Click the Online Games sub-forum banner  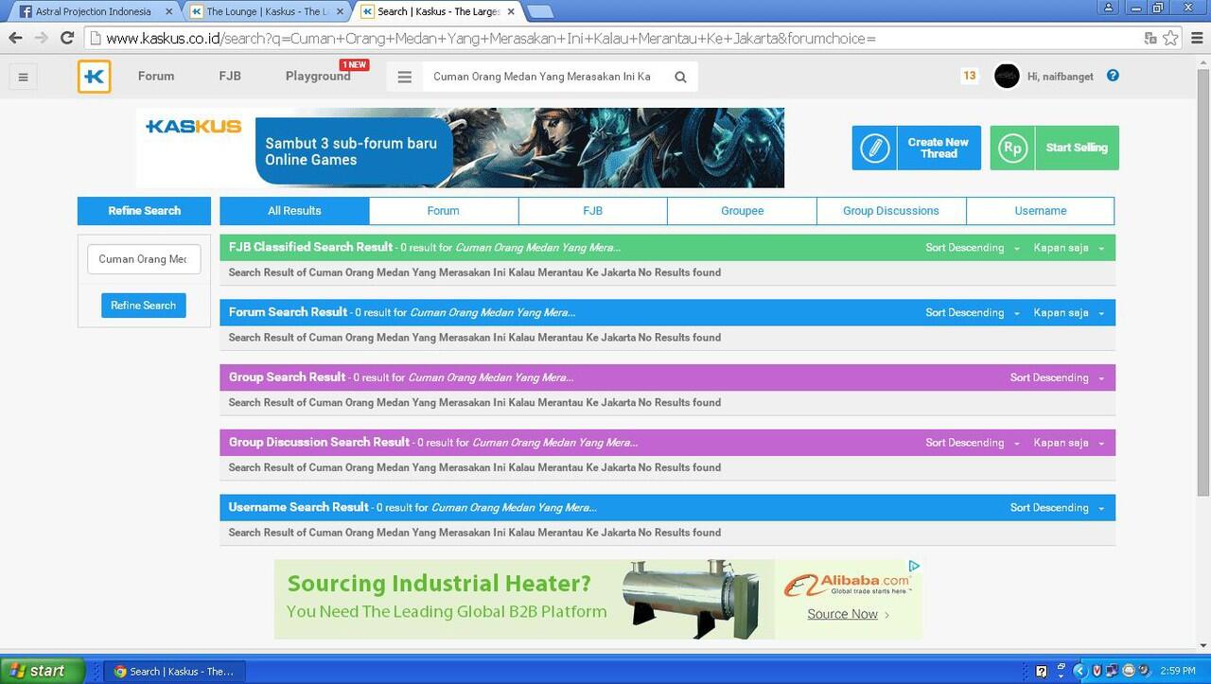460,148
